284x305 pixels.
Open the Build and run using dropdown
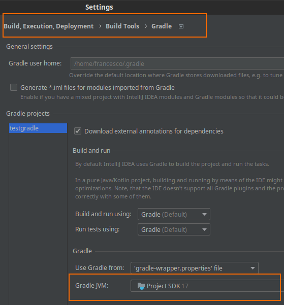174,214
